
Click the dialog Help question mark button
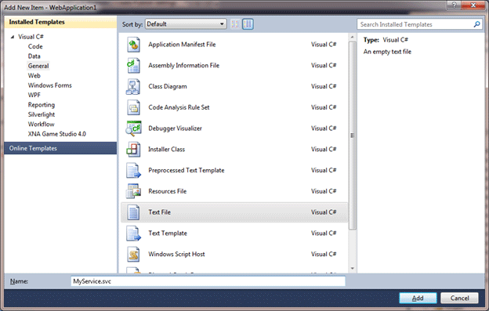(454, 5)
